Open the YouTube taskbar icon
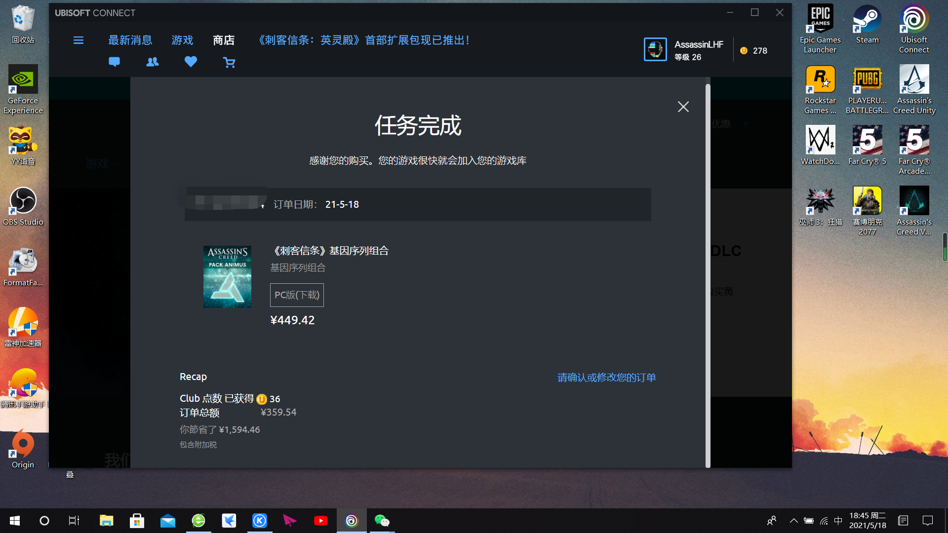The width and height of the screenshot is (948, 533). point(320,521)
